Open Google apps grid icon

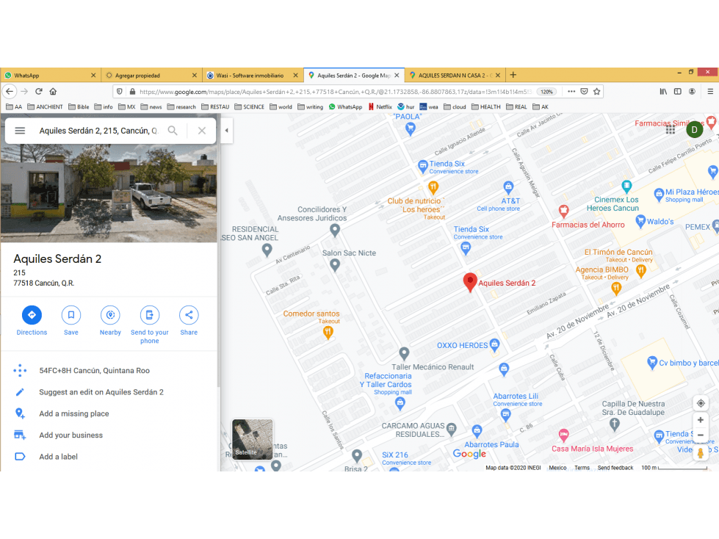[671, 130]
